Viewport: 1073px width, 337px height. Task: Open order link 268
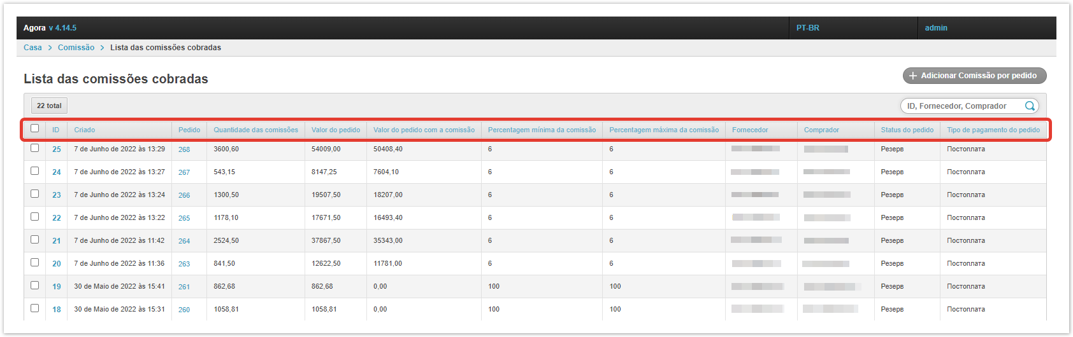click(184, 149)
